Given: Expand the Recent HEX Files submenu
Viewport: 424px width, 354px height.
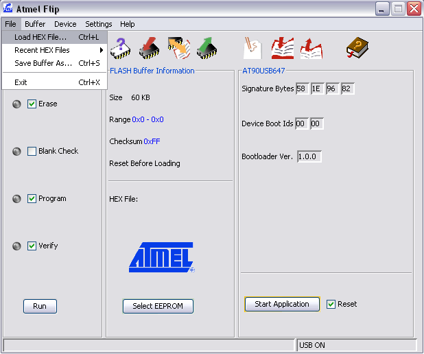Looking at the screenshot, I should click(55, 50).
